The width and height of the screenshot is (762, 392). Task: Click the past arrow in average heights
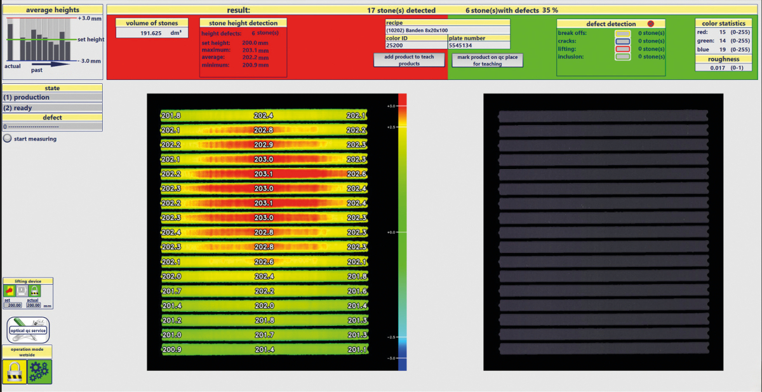coord(51,64)
